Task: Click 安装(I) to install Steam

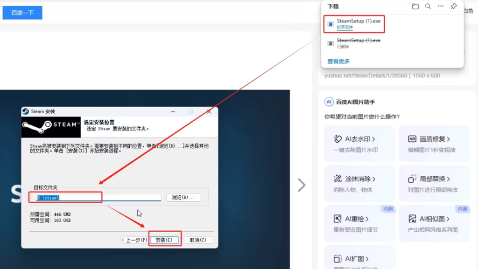Action: click(164, 240)
